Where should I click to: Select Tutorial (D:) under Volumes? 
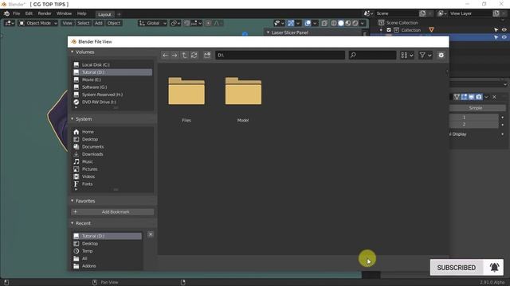point(112,72)
